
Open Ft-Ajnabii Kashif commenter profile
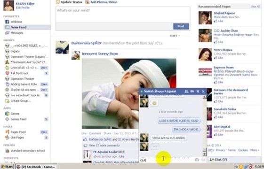105,152
